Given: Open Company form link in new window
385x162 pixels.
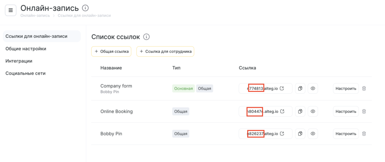Looking at the screenshot, I should [282, 89].
